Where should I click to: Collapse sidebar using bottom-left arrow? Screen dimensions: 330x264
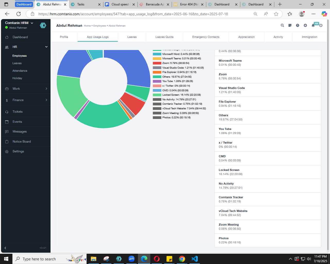[x=5, y=248]
